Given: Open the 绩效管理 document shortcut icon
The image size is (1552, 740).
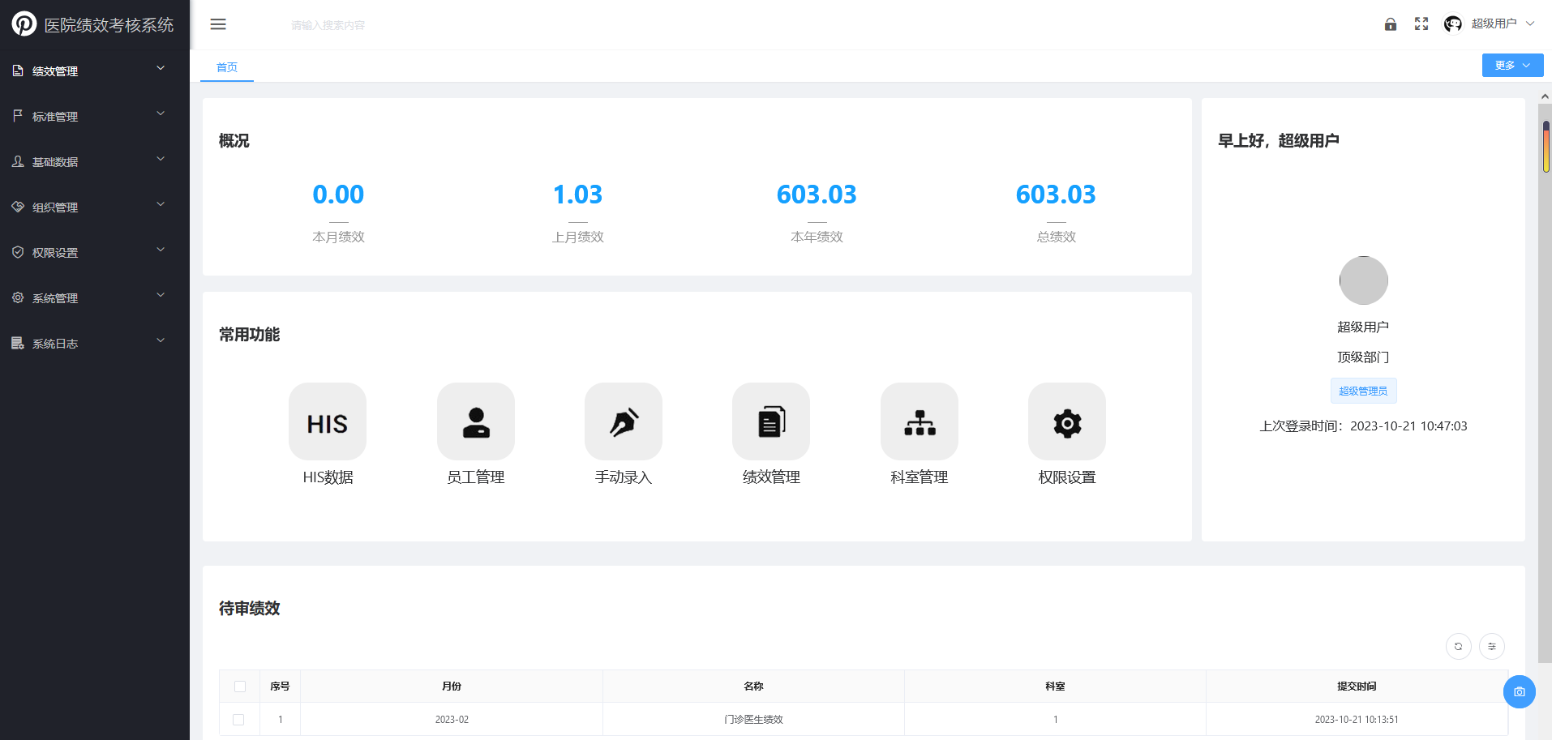Looking at the screenshot, I should [x=771, y=421].
